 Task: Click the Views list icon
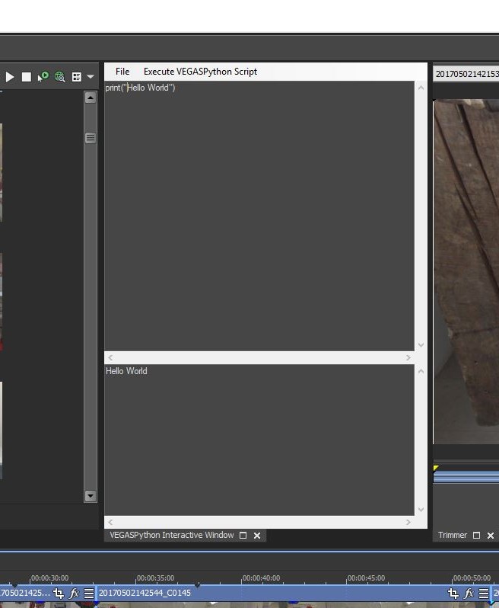tap(76, 77)
